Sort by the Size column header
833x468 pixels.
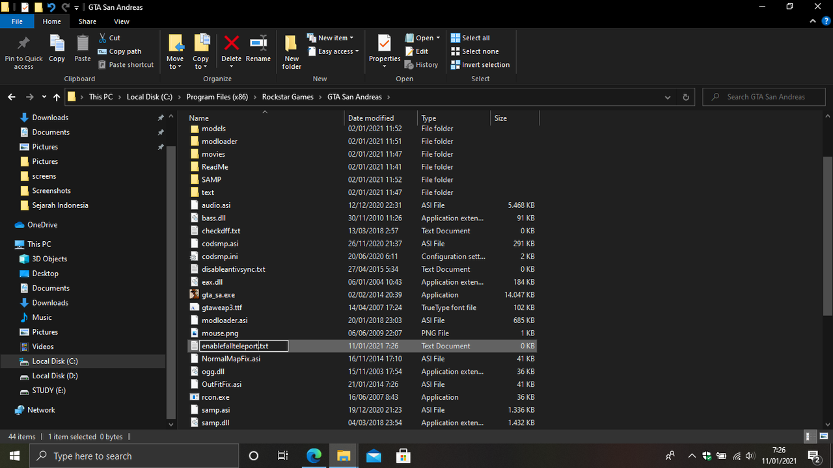pos(514,118)
